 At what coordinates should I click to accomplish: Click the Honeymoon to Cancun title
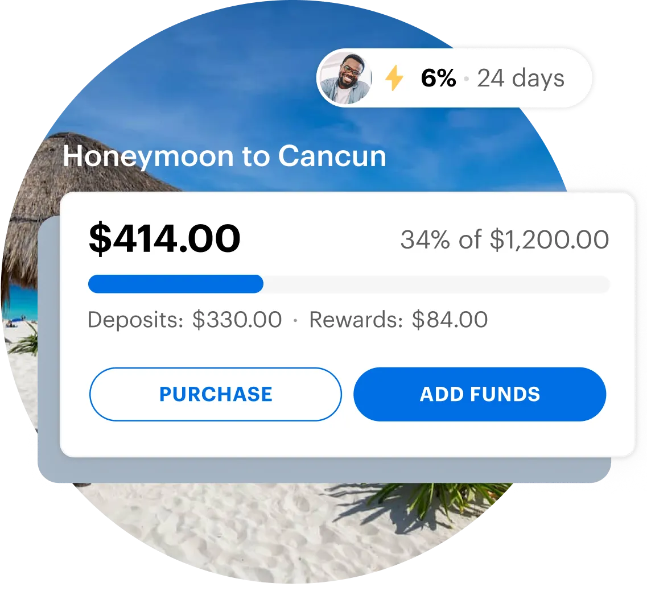coord(224,156)
